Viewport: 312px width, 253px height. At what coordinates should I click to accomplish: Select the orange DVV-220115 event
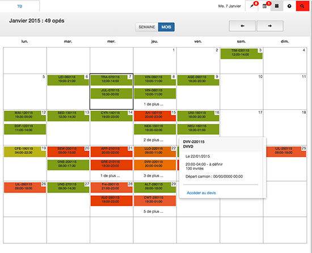pos(155,165)
